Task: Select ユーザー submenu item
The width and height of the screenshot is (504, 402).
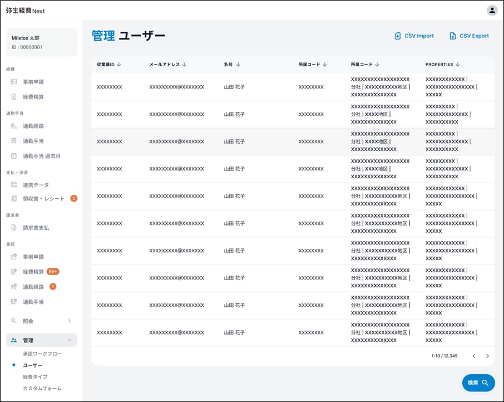Action: [32, 365]
